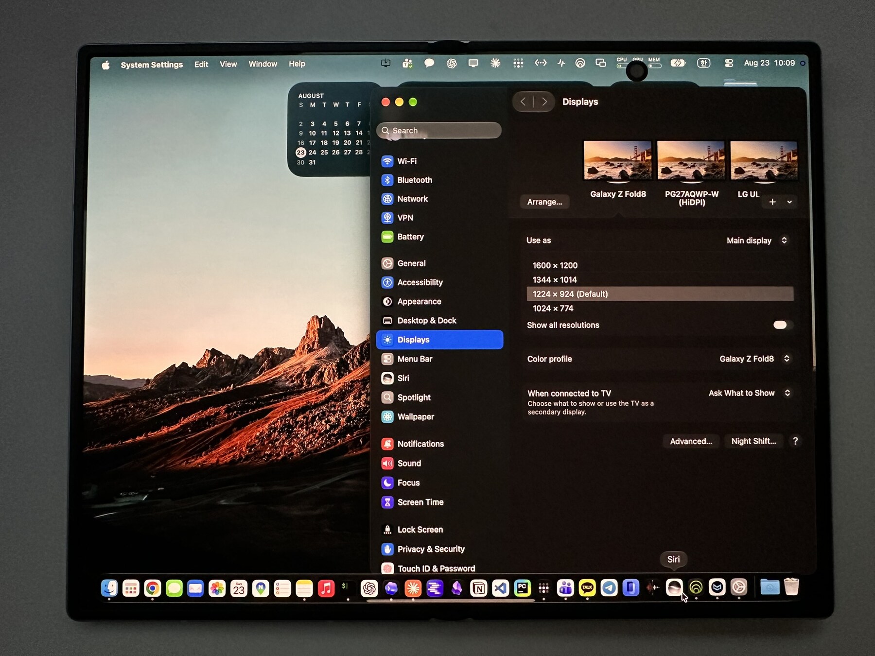Open System Settings menu in menu bar

152,65
